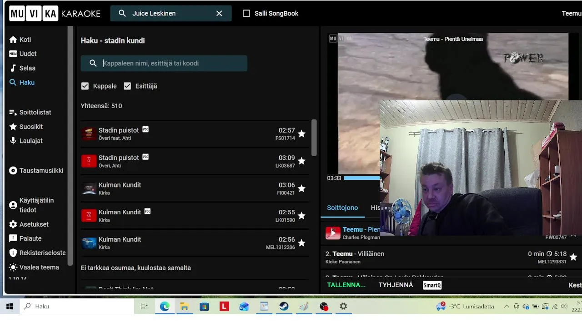582x327 pixels.
Task: Click the volume icon in the system tray
Action: (564, 307)
